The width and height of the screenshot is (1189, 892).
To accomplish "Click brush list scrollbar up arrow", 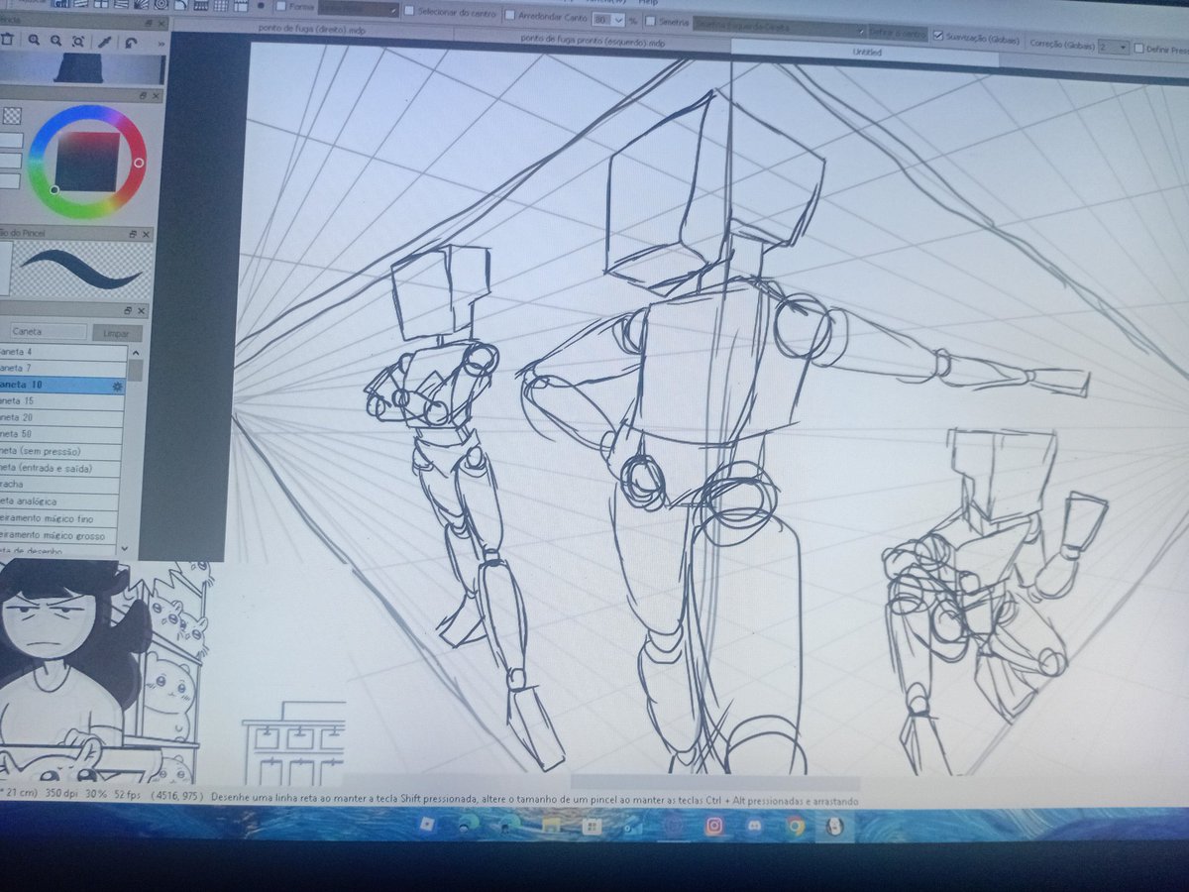I will tap(135, 351).
